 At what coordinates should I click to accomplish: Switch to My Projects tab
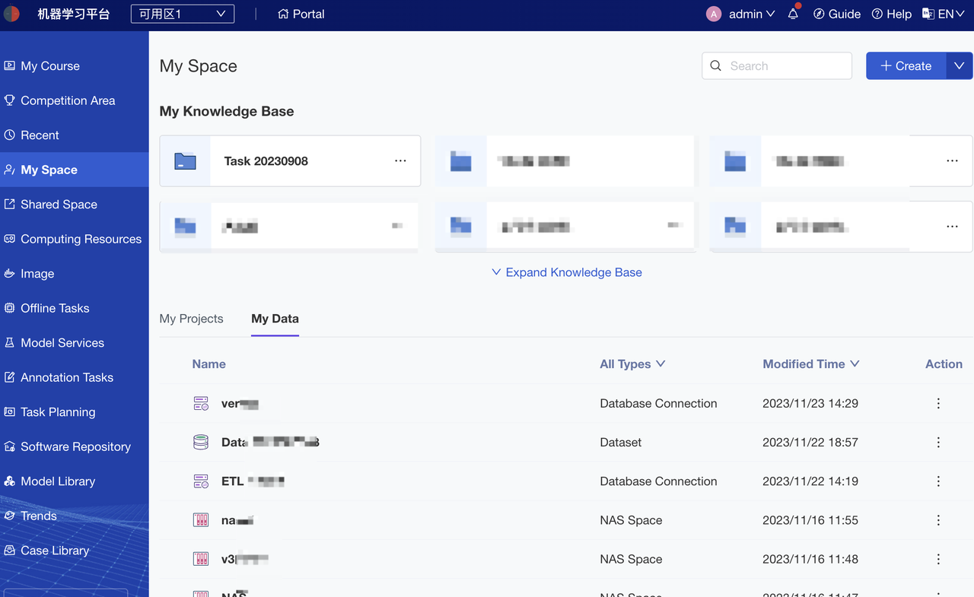click(x=191, y=319)
